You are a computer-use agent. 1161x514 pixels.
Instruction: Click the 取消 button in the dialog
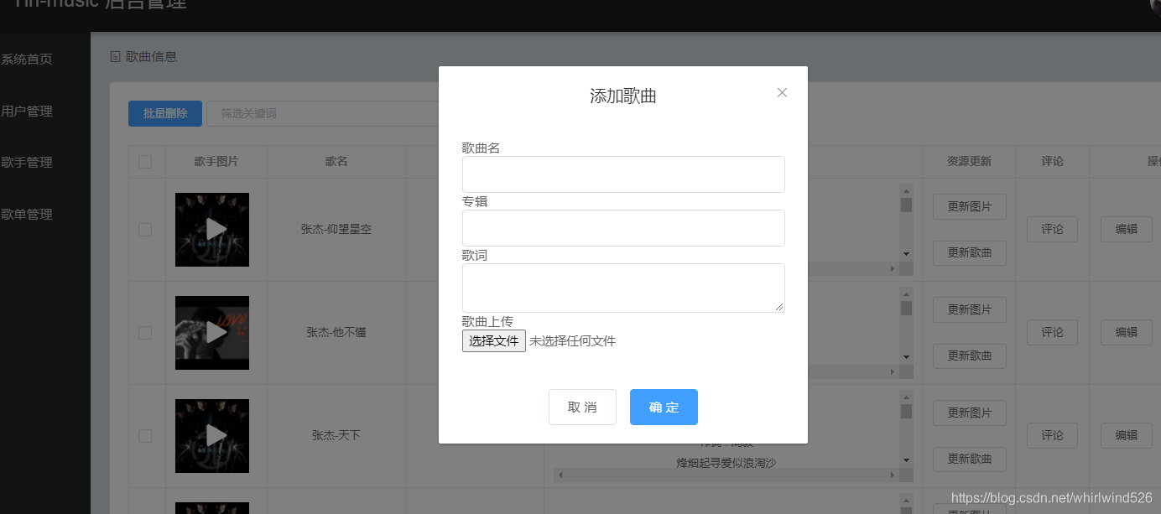click(582, 407)
